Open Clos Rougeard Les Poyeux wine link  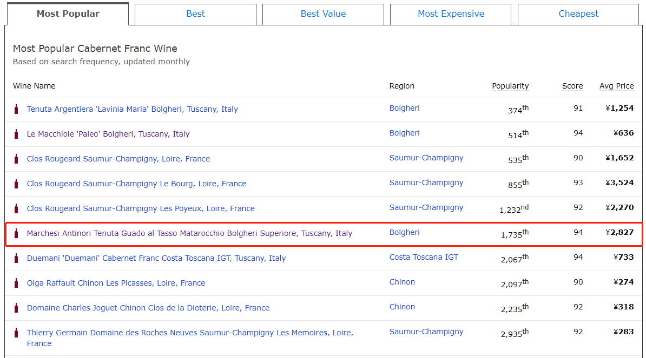coord(141,208)
